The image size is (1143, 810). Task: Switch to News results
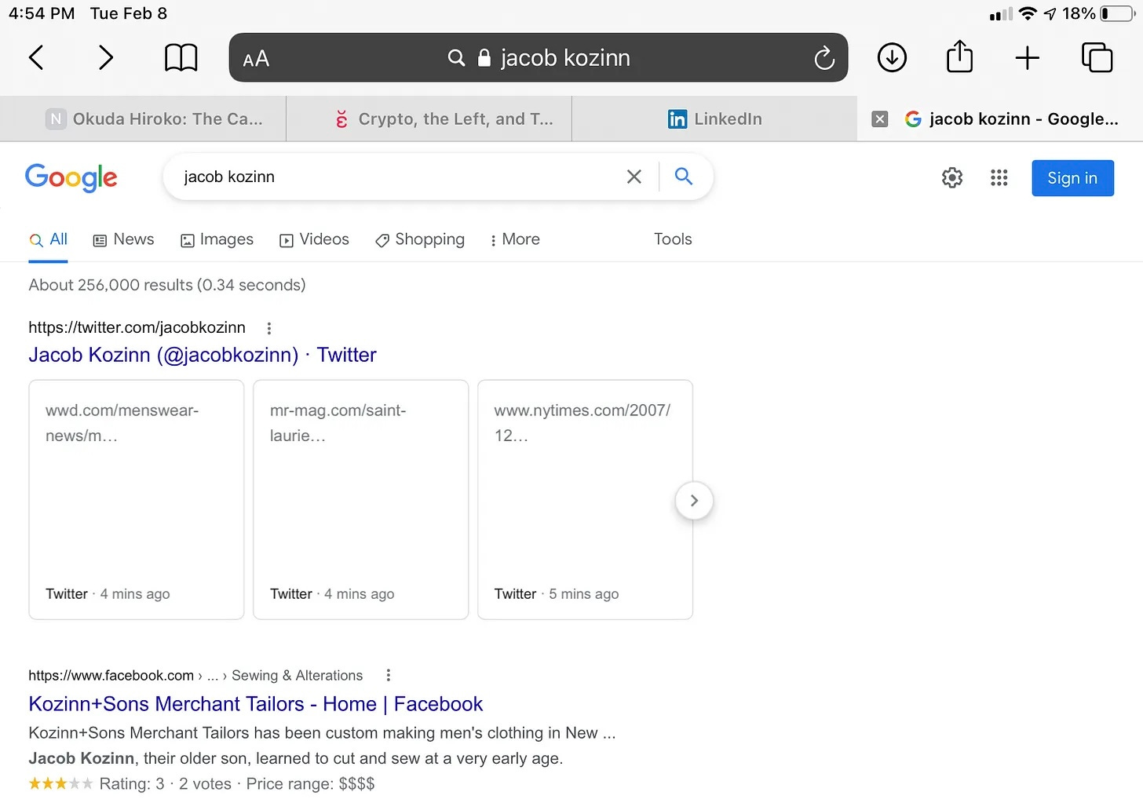pyautogui.click(x=123, y=239)
